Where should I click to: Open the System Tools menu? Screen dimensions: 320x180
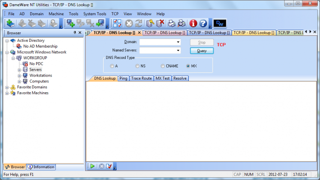pyautogui.click(x=95, y=14)
